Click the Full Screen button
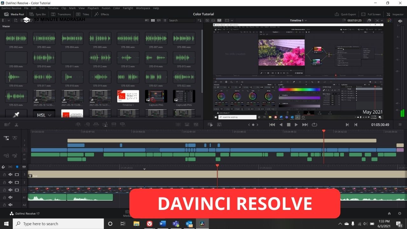 (x=371, y=14)
